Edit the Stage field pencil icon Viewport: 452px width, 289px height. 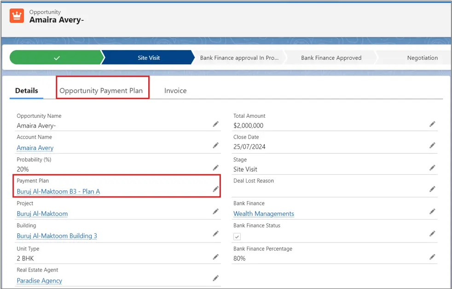pos(432,168)
